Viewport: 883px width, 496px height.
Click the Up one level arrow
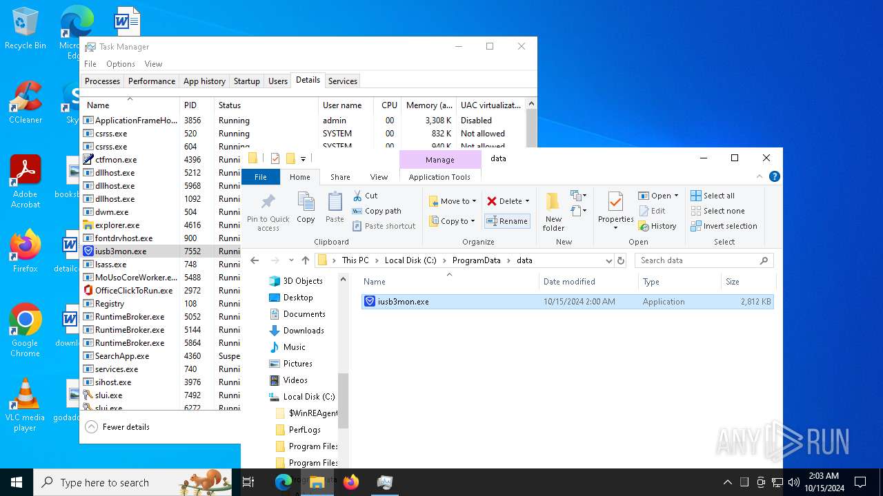coord(306,260)
